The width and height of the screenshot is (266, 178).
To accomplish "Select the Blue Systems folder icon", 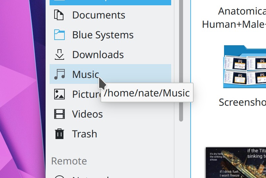I will (x=59, y=35).
